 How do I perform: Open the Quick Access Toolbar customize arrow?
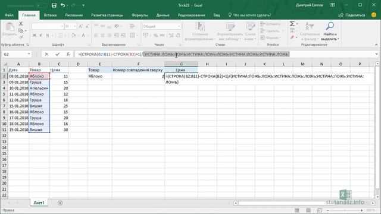[x=83, y=5]
